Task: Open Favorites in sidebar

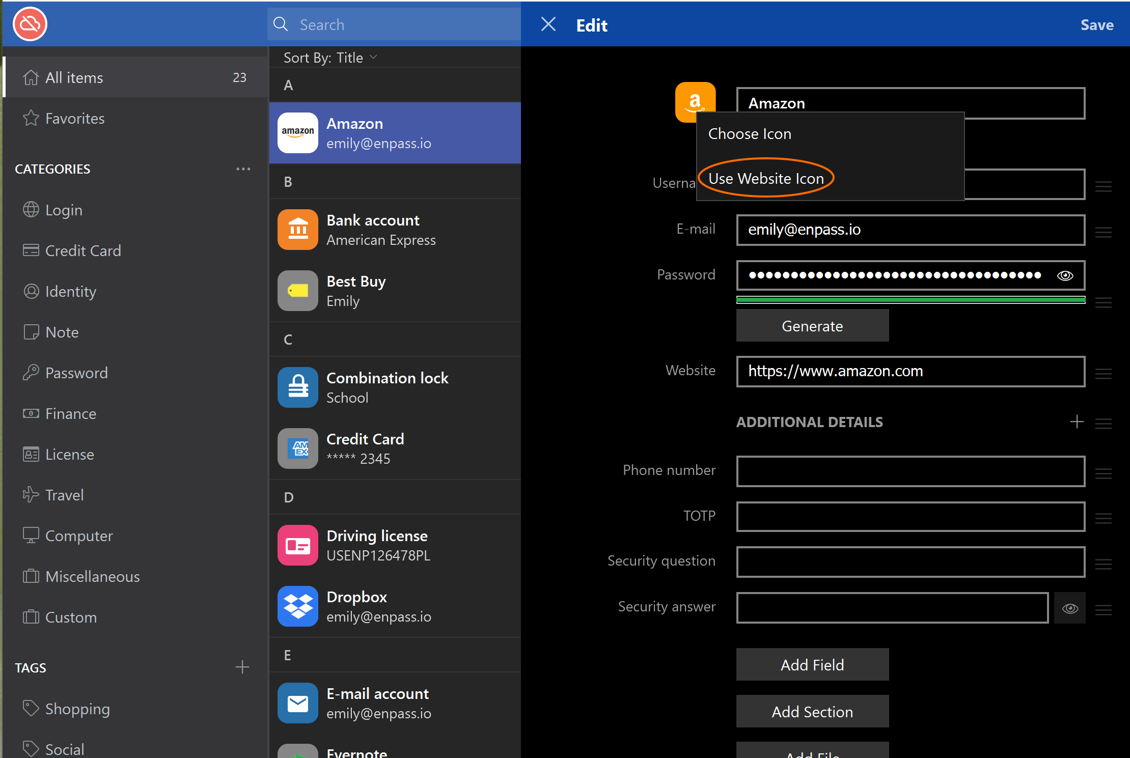Action: [135, 118]
